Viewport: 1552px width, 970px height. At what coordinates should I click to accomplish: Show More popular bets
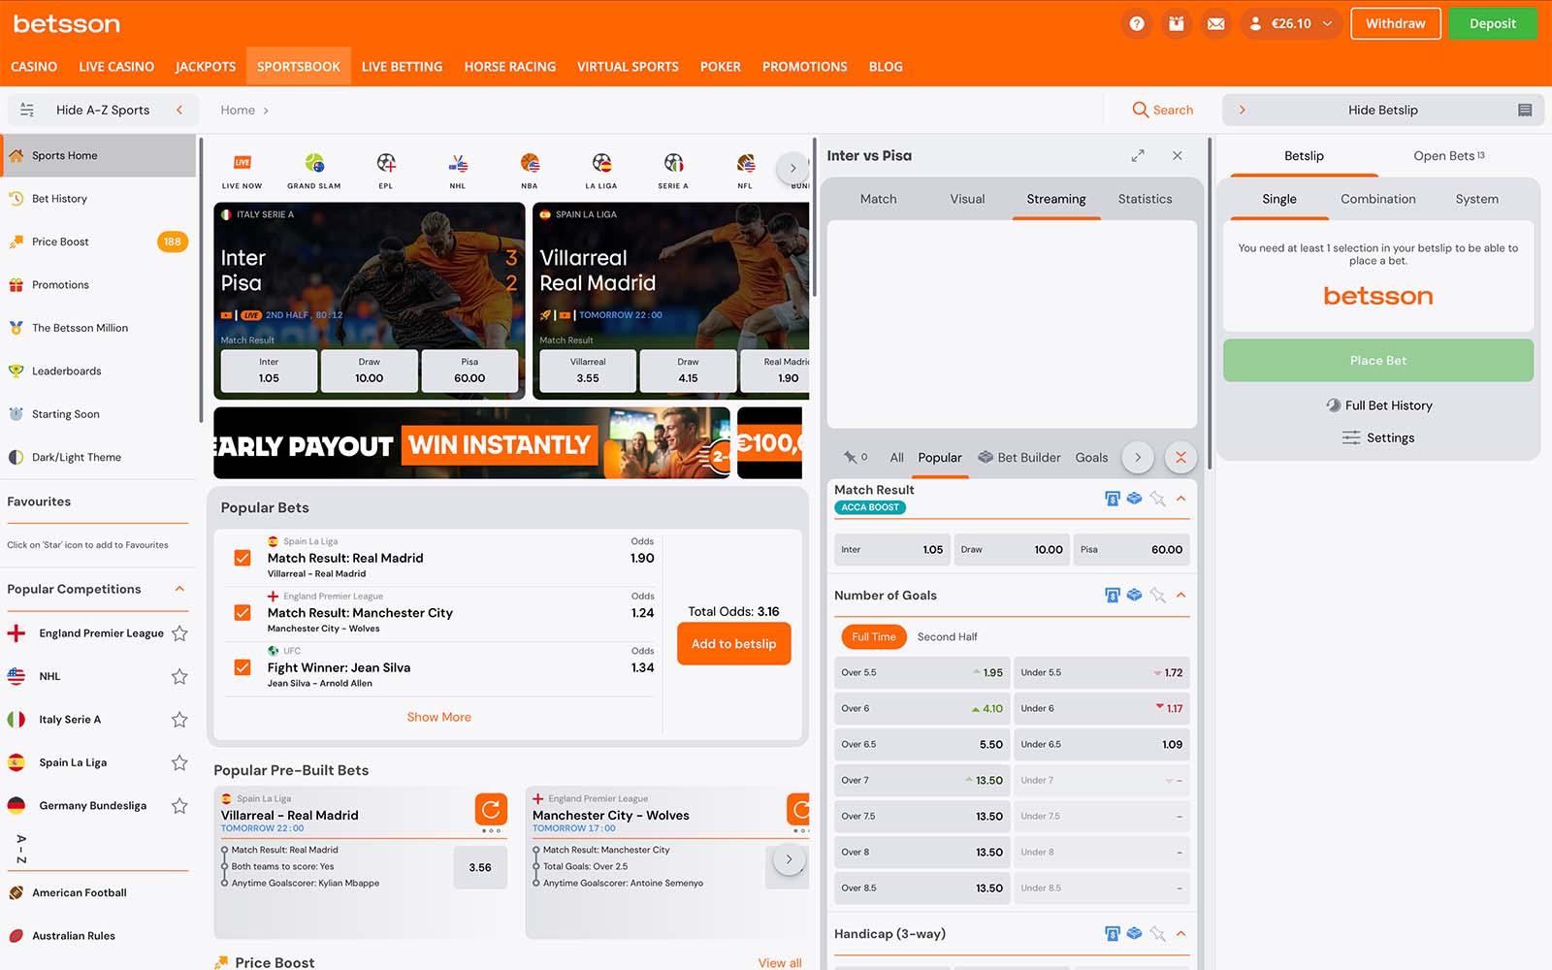tap(439, 717)
